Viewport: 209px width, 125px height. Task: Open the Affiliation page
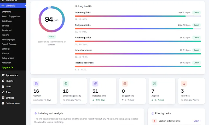(x=7, y=63)
